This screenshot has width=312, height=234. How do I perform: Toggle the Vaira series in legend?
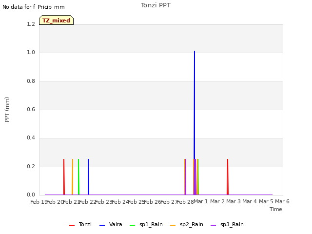click(x=111, y=224)
